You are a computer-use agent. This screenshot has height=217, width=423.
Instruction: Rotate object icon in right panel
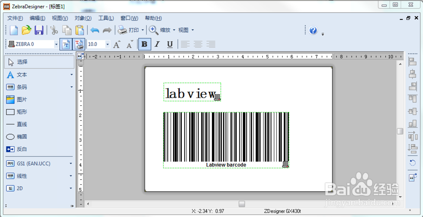(x=413, y=162)
